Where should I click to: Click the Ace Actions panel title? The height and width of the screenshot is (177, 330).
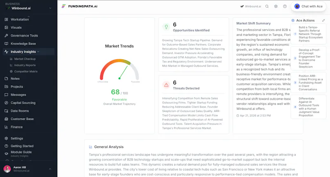coord(305,20)
